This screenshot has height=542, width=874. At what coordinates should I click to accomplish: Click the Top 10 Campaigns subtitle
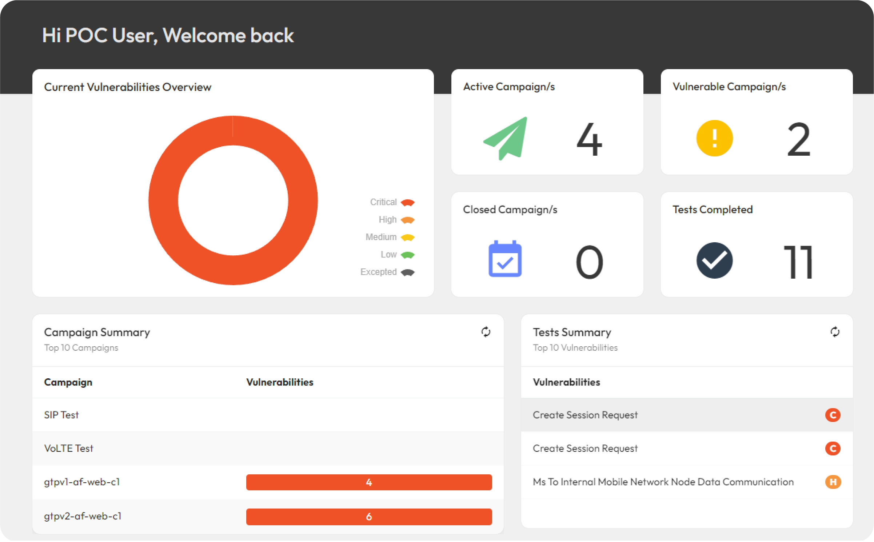pos(81,348)
